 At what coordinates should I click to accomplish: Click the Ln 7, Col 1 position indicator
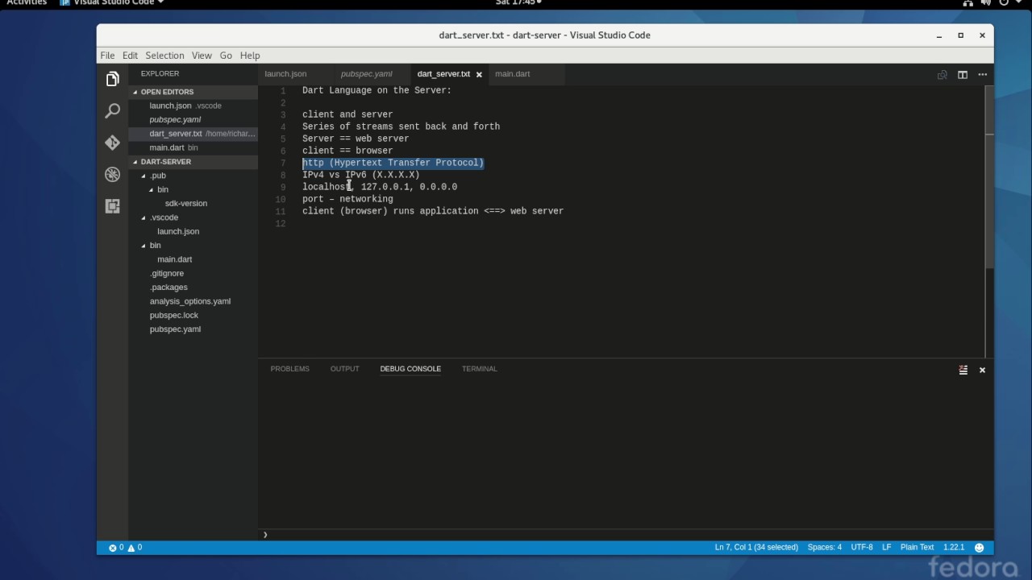(x=756, y=547)
